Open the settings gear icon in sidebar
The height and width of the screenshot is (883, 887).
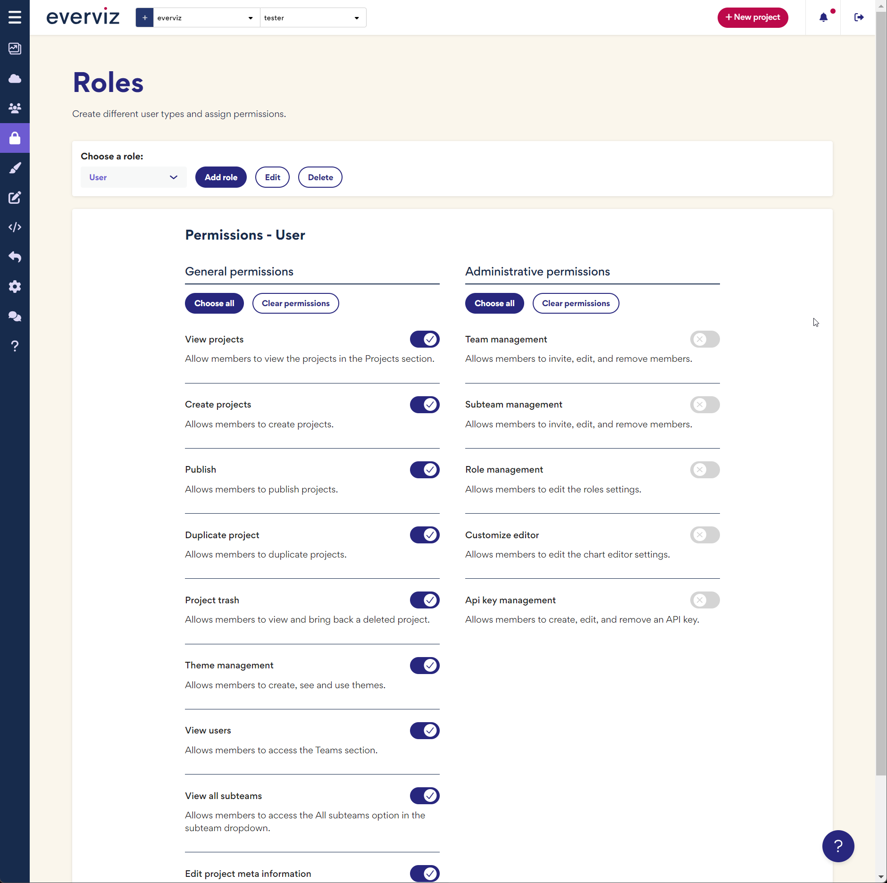(x=15, y=286)
